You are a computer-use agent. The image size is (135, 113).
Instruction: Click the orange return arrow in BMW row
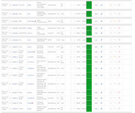click(x=115, y=21)
